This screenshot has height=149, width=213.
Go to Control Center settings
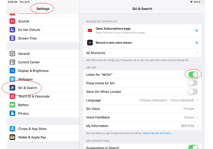43,62
